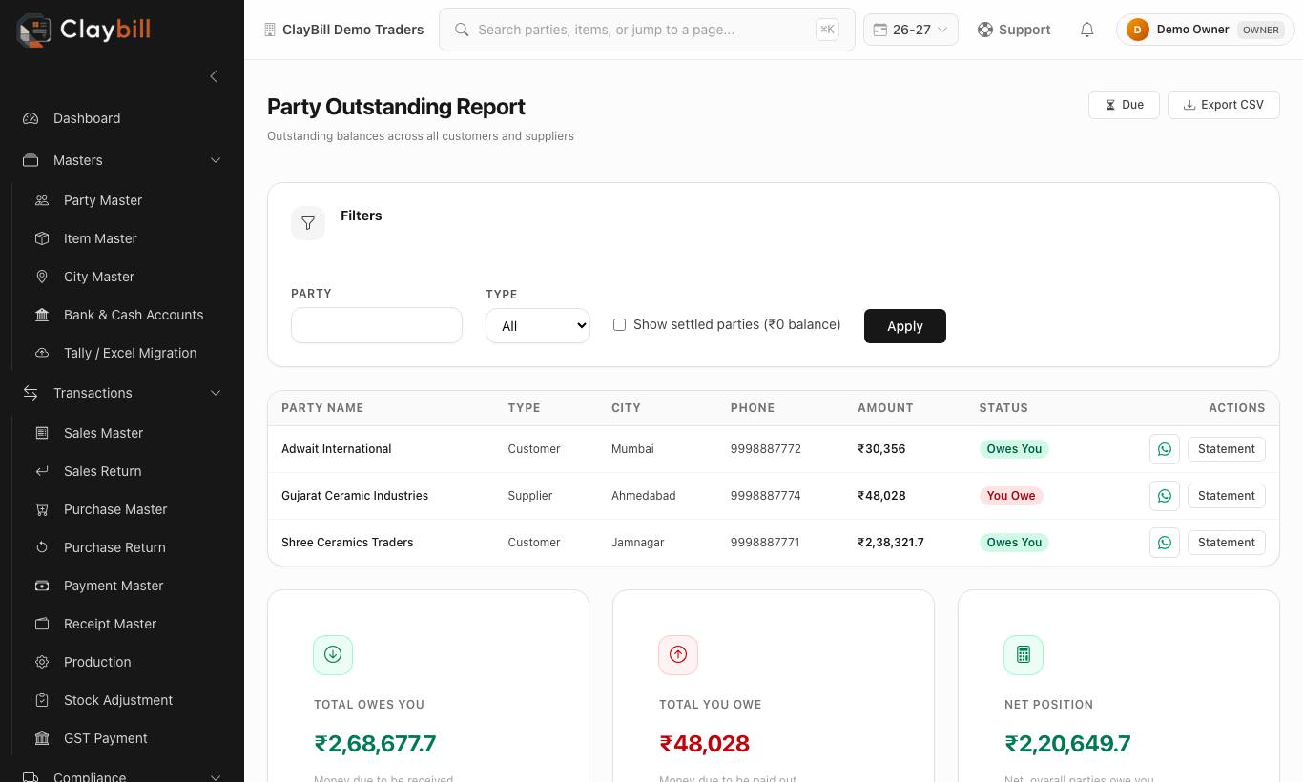Click the search magnifier icon
This screenshot has height=782, width=1303.
point(462,30)
